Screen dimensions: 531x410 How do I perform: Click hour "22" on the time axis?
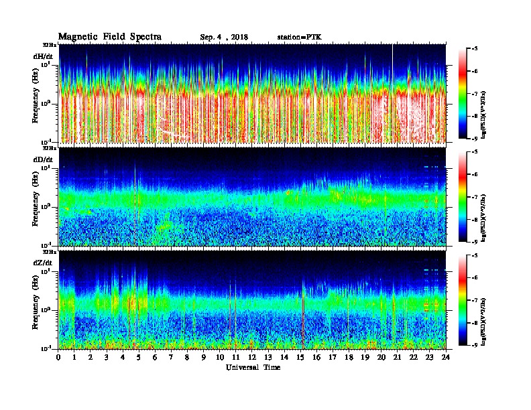point(414,357)
